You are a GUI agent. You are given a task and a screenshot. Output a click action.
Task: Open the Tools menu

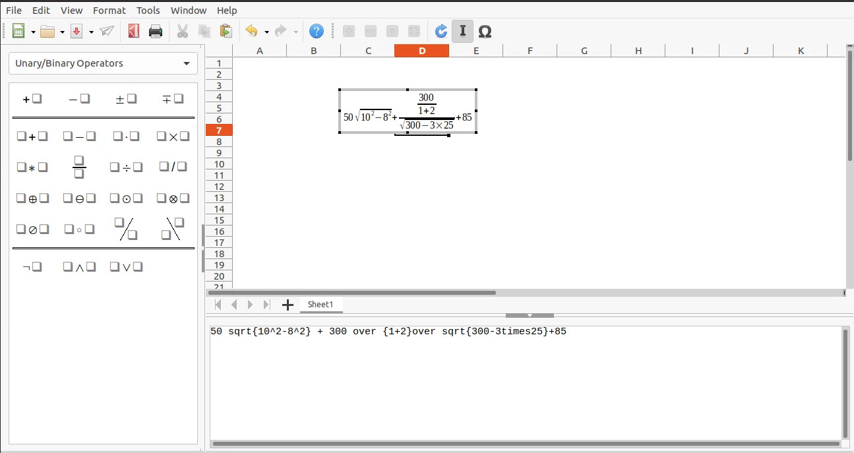tap(148, 11)
